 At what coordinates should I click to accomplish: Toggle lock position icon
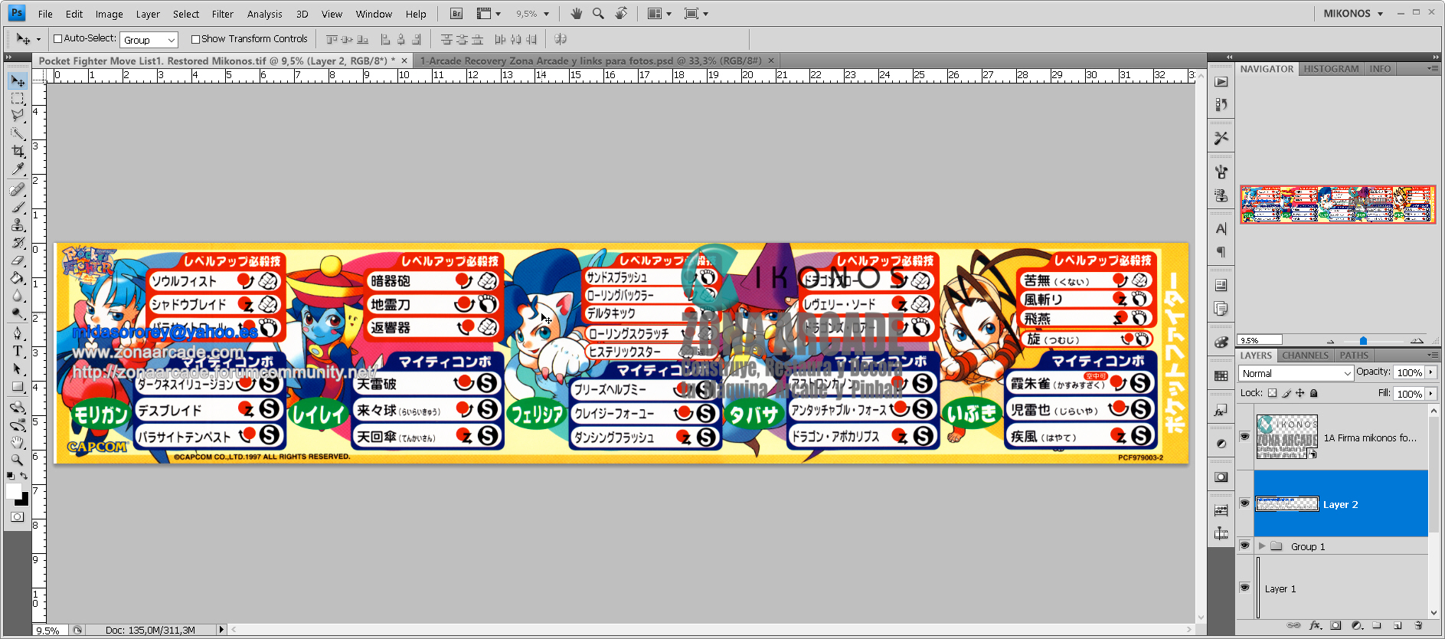1300,393
